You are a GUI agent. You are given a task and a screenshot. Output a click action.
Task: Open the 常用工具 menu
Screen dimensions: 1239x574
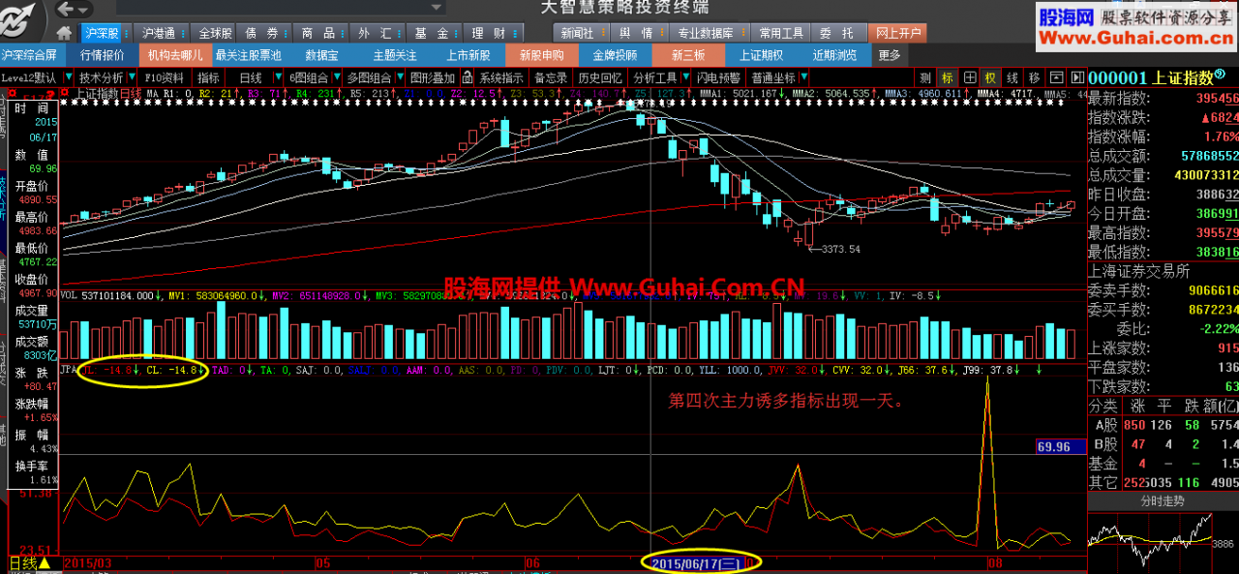pyautogui.click(x=782, y=33)
